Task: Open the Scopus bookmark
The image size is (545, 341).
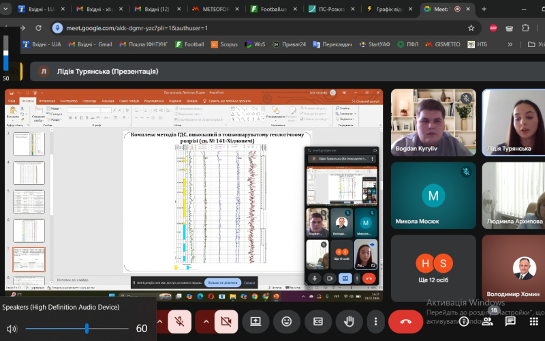Action: pos(224,44)
